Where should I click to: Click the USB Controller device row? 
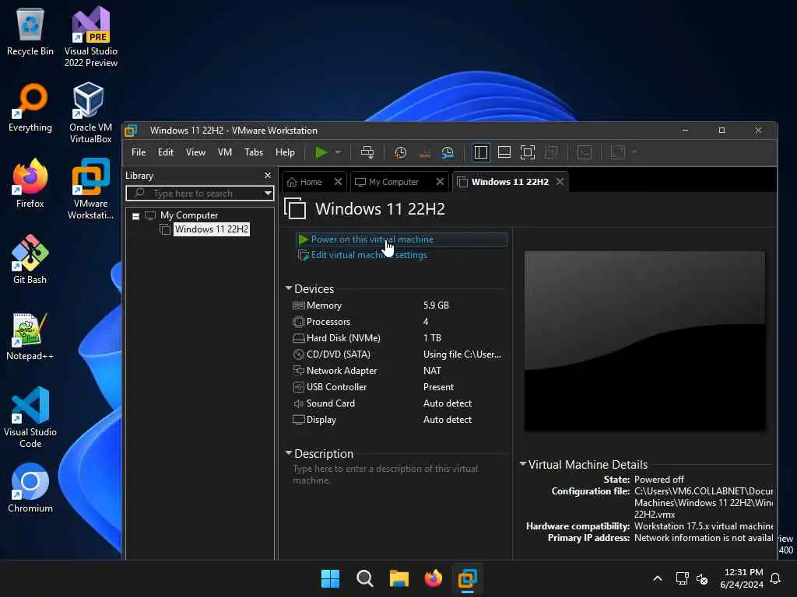[398, 387]
